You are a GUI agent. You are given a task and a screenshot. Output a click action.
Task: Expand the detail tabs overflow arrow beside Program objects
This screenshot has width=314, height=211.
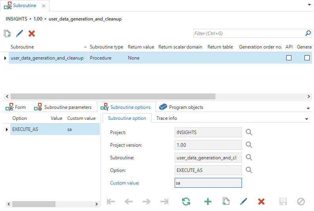[x=308, y=108]
